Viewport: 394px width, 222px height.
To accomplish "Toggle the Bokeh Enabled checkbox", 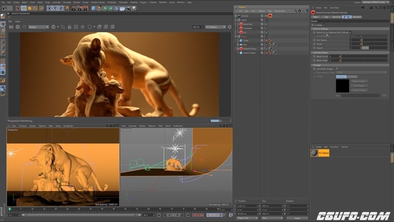I will (x=324, y=25).
